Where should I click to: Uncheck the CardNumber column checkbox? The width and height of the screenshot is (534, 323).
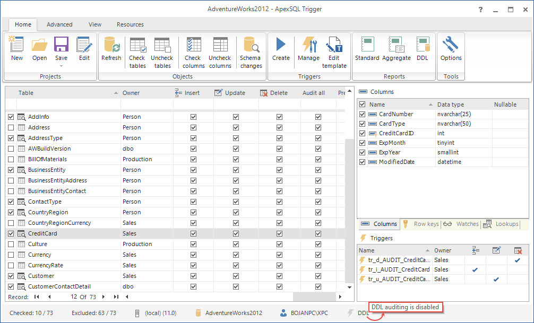[x=363, y=115]
